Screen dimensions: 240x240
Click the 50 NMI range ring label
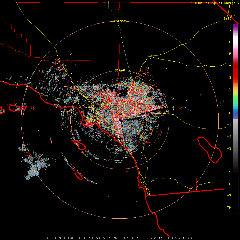tap(120, 71)
